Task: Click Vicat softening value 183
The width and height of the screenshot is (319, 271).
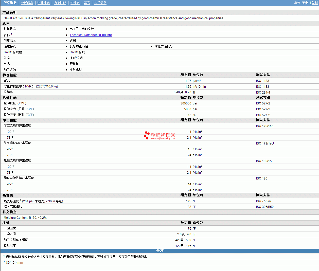Action: [x=189, y=207]
